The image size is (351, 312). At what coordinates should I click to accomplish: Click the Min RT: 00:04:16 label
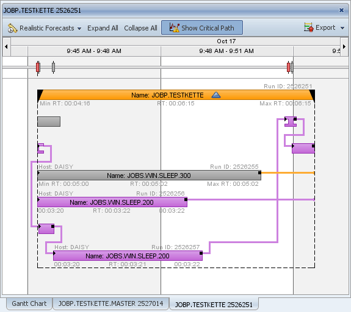pyautogui.click(x=65, y=104)
